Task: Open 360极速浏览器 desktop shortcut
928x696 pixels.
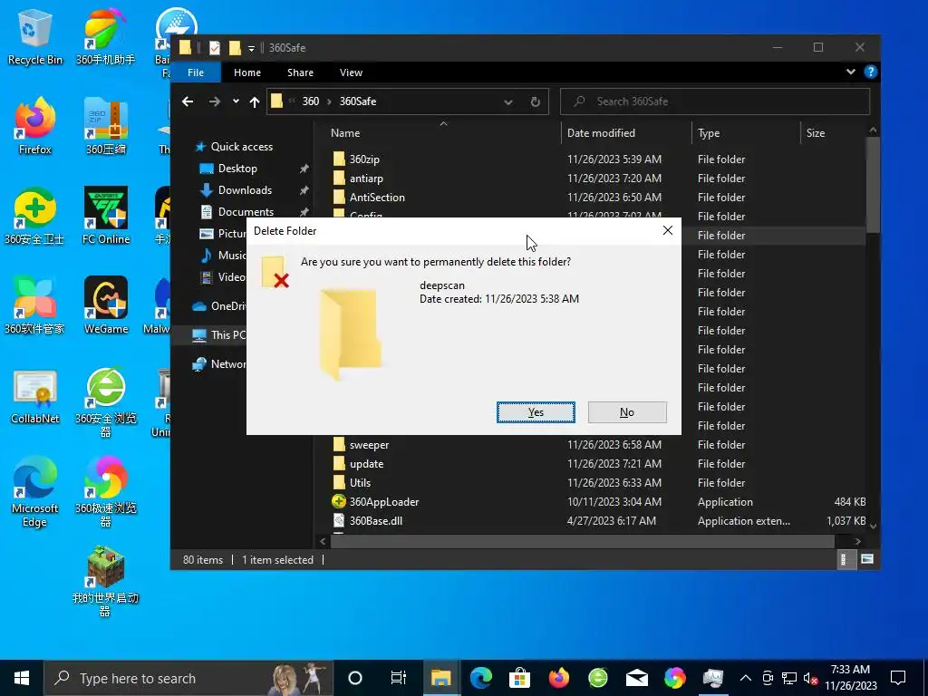Action: pos(106,492)
